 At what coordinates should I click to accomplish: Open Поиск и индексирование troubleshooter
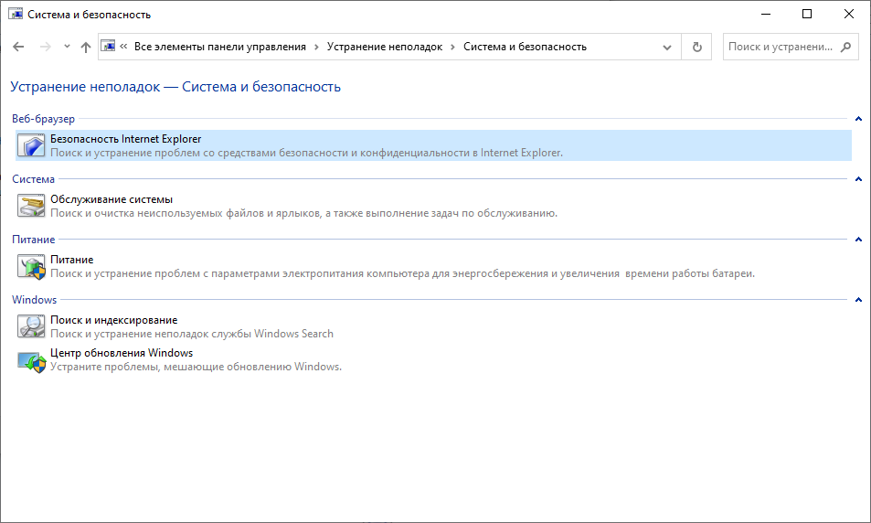113,320
